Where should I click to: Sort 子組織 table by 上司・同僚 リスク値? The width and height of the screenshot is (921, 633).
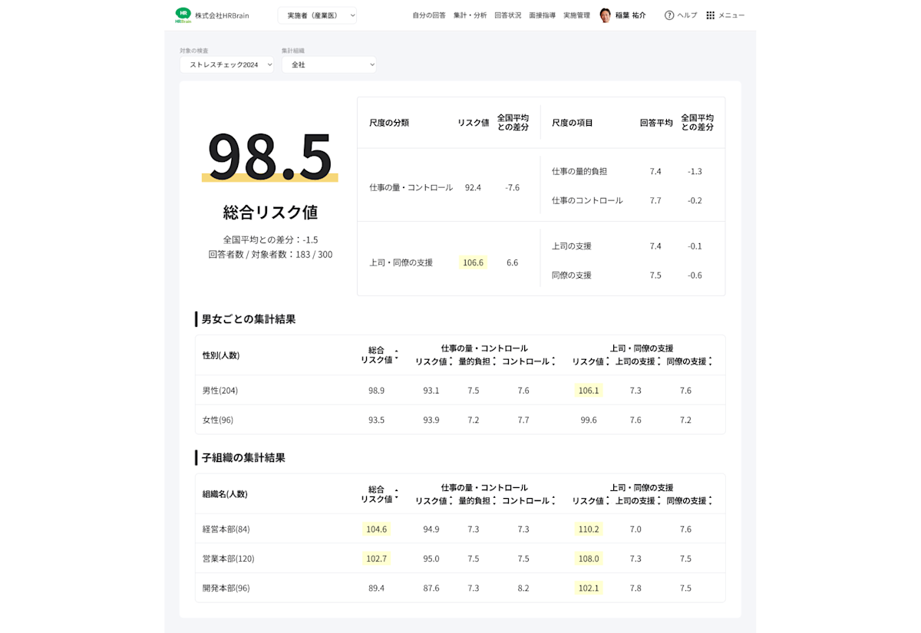click(607, 500)
